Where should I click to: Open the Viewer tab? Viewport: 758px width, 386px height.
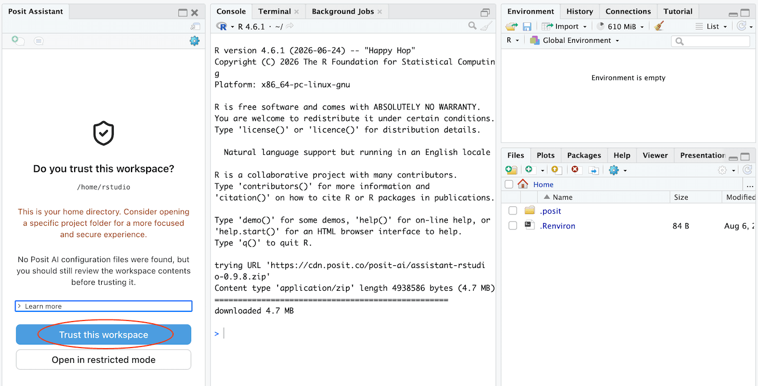click(655, 155)
